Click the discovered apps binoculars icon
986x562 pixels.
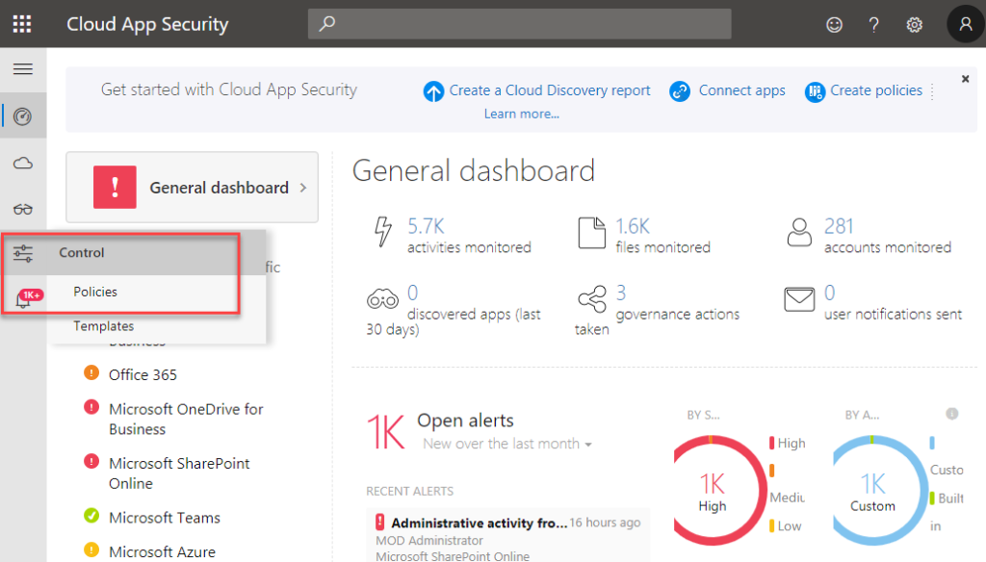(x=382, y=298)
